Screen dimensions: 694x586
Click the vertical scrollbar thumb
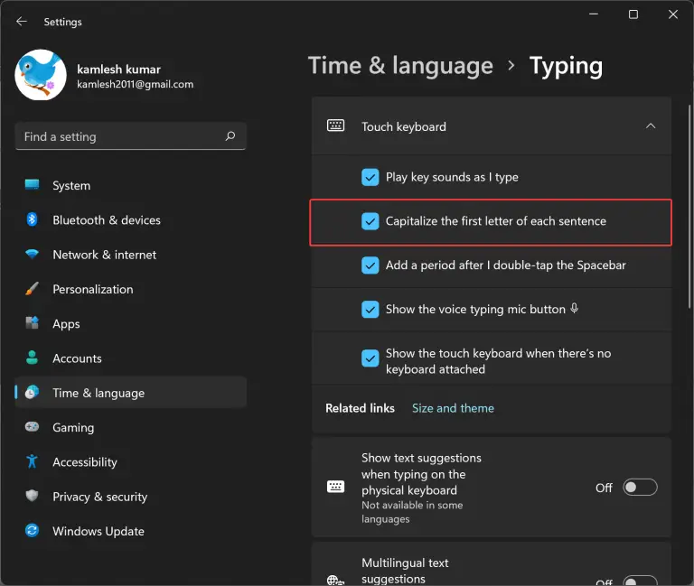(x=689, y=207)
